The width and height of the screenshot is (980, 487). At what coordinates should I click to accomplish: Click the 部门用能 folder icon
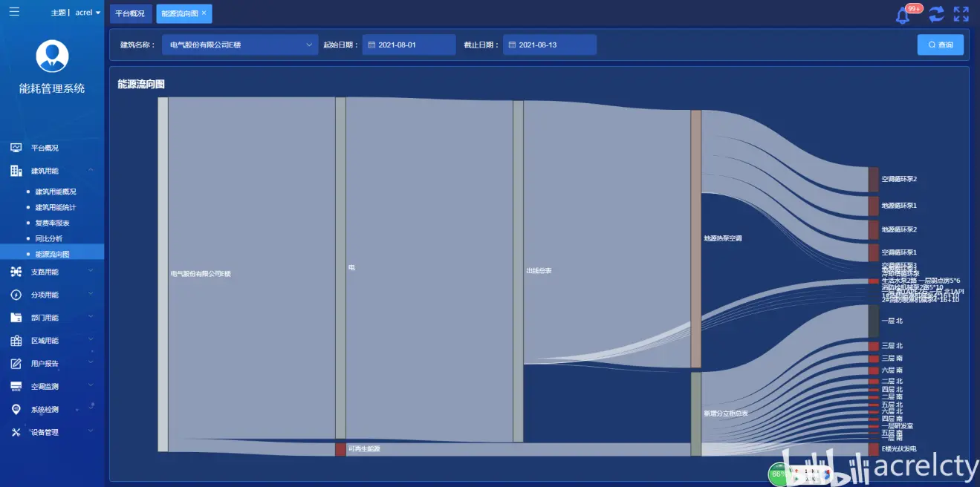point(16,318)
